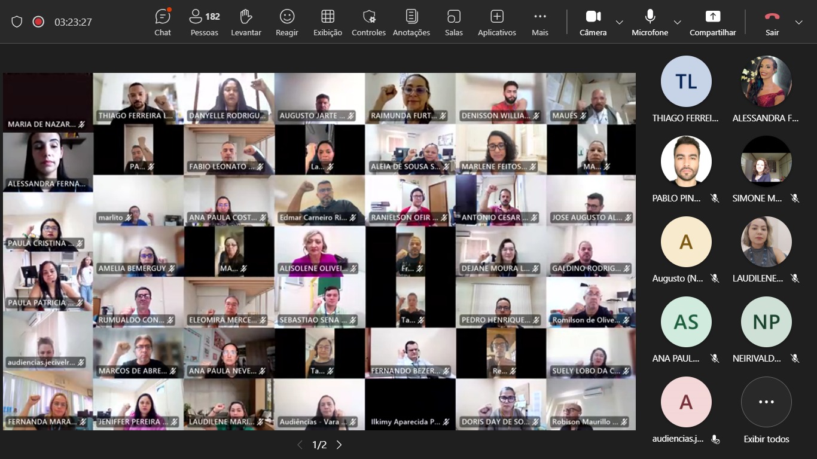817x459 pixels.
Task: Open the Reagir reactions menu
Action: click(287, 22)
